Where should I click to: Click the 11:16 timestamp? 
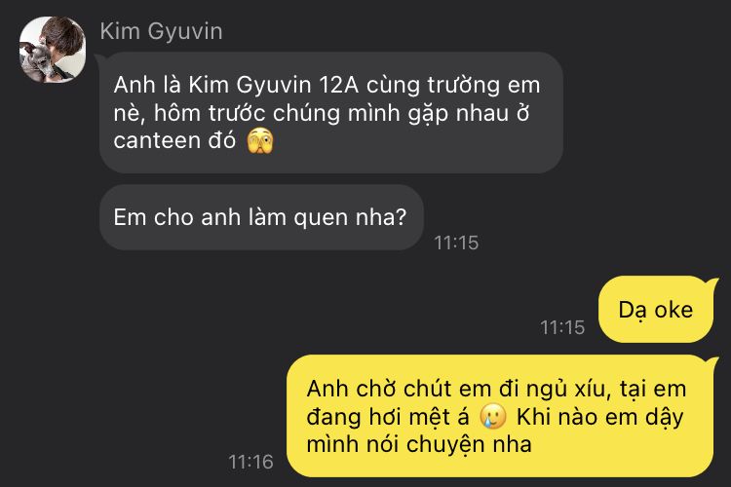point(250,462)
